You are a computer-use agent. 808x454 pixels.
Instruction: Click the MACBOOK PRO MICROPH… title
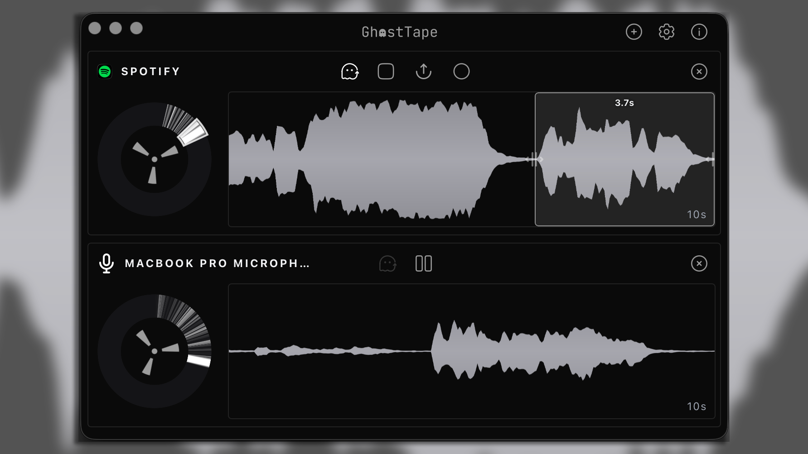[217, 263]
